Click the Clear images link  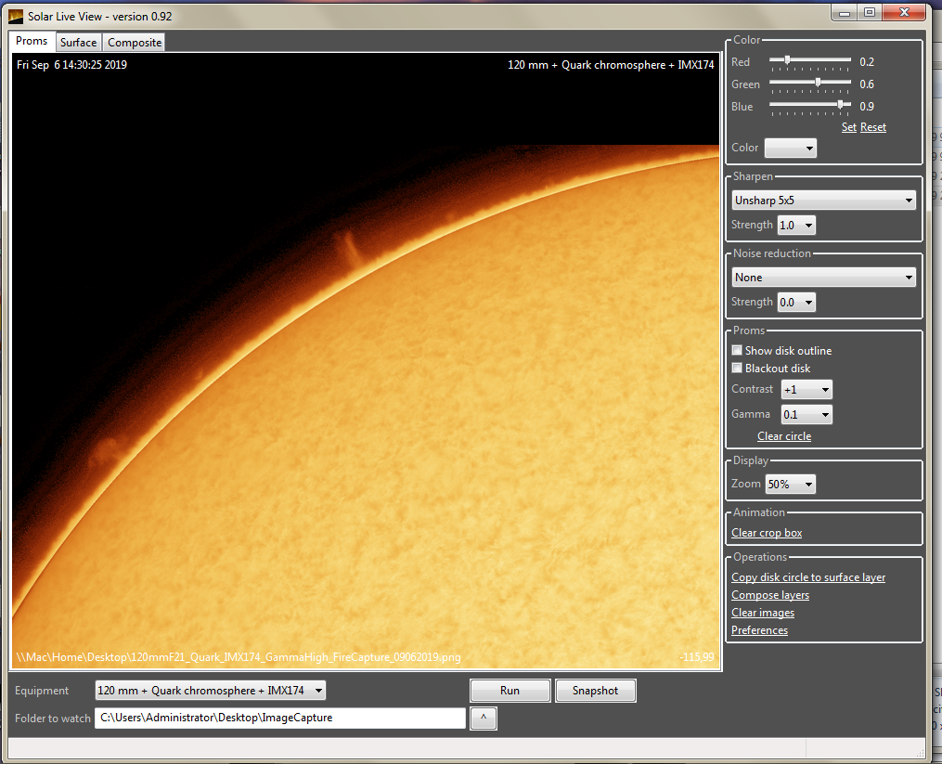click(x=762, y=613)
